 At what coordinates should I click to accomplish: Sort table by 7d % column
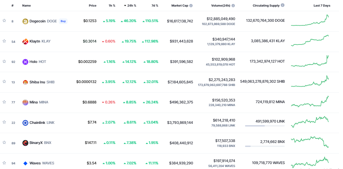[x=155, y=6]
